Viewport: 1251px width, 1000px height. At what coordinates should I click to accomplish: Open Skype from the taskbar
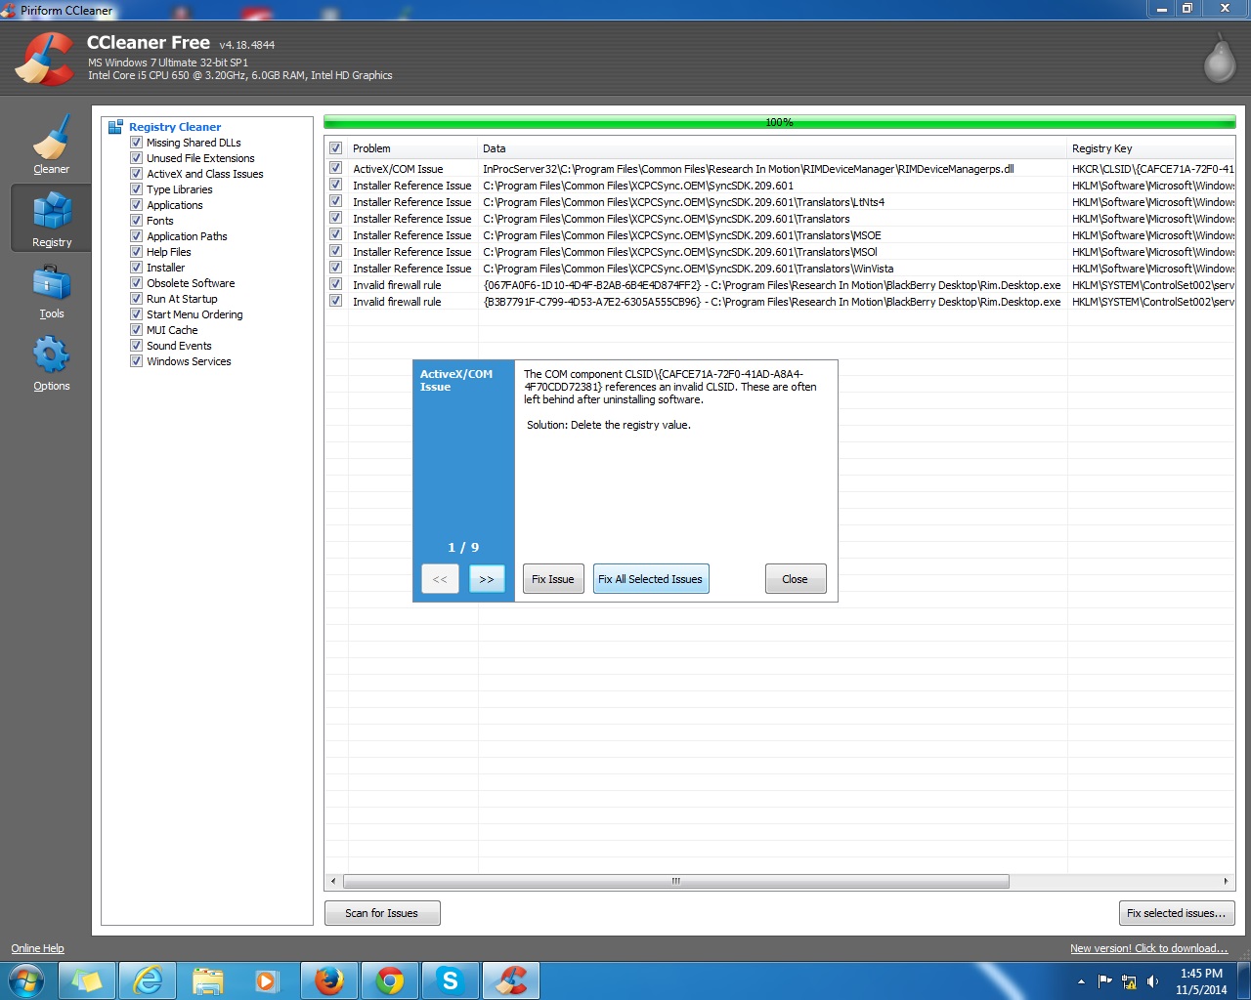point(450,979)
